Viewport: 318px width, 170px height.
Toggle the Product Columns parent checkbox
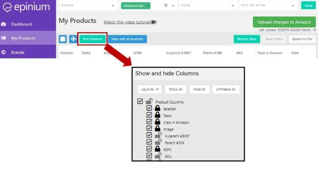pyautogui.click(x=140, y=101)
